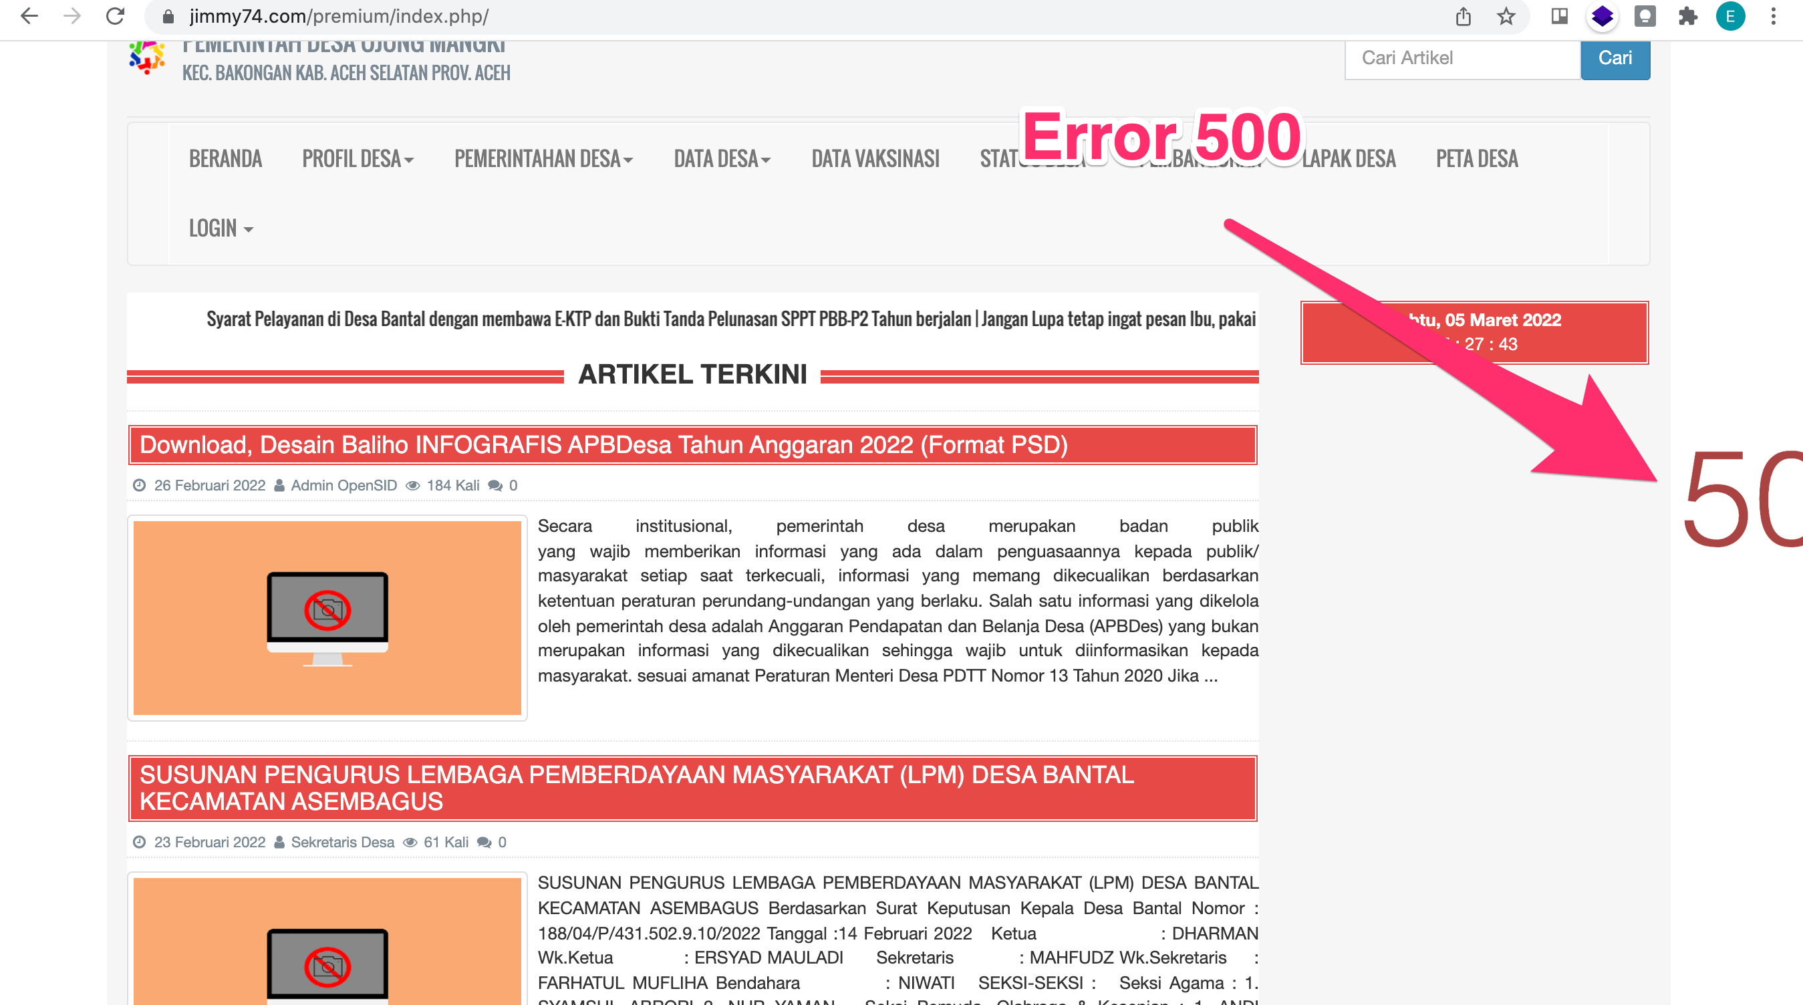Click the purple diamond extension icon
The width and height of the screenshot is (1803, 1005).
pyautogui.click(x=1602, y=16)
